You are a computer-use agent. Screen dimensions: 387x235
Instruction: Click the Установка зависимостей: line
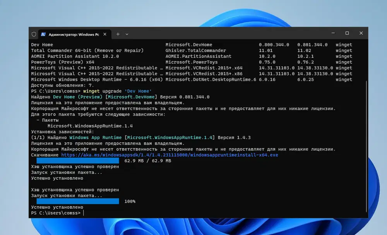click(x=62, y=132)
